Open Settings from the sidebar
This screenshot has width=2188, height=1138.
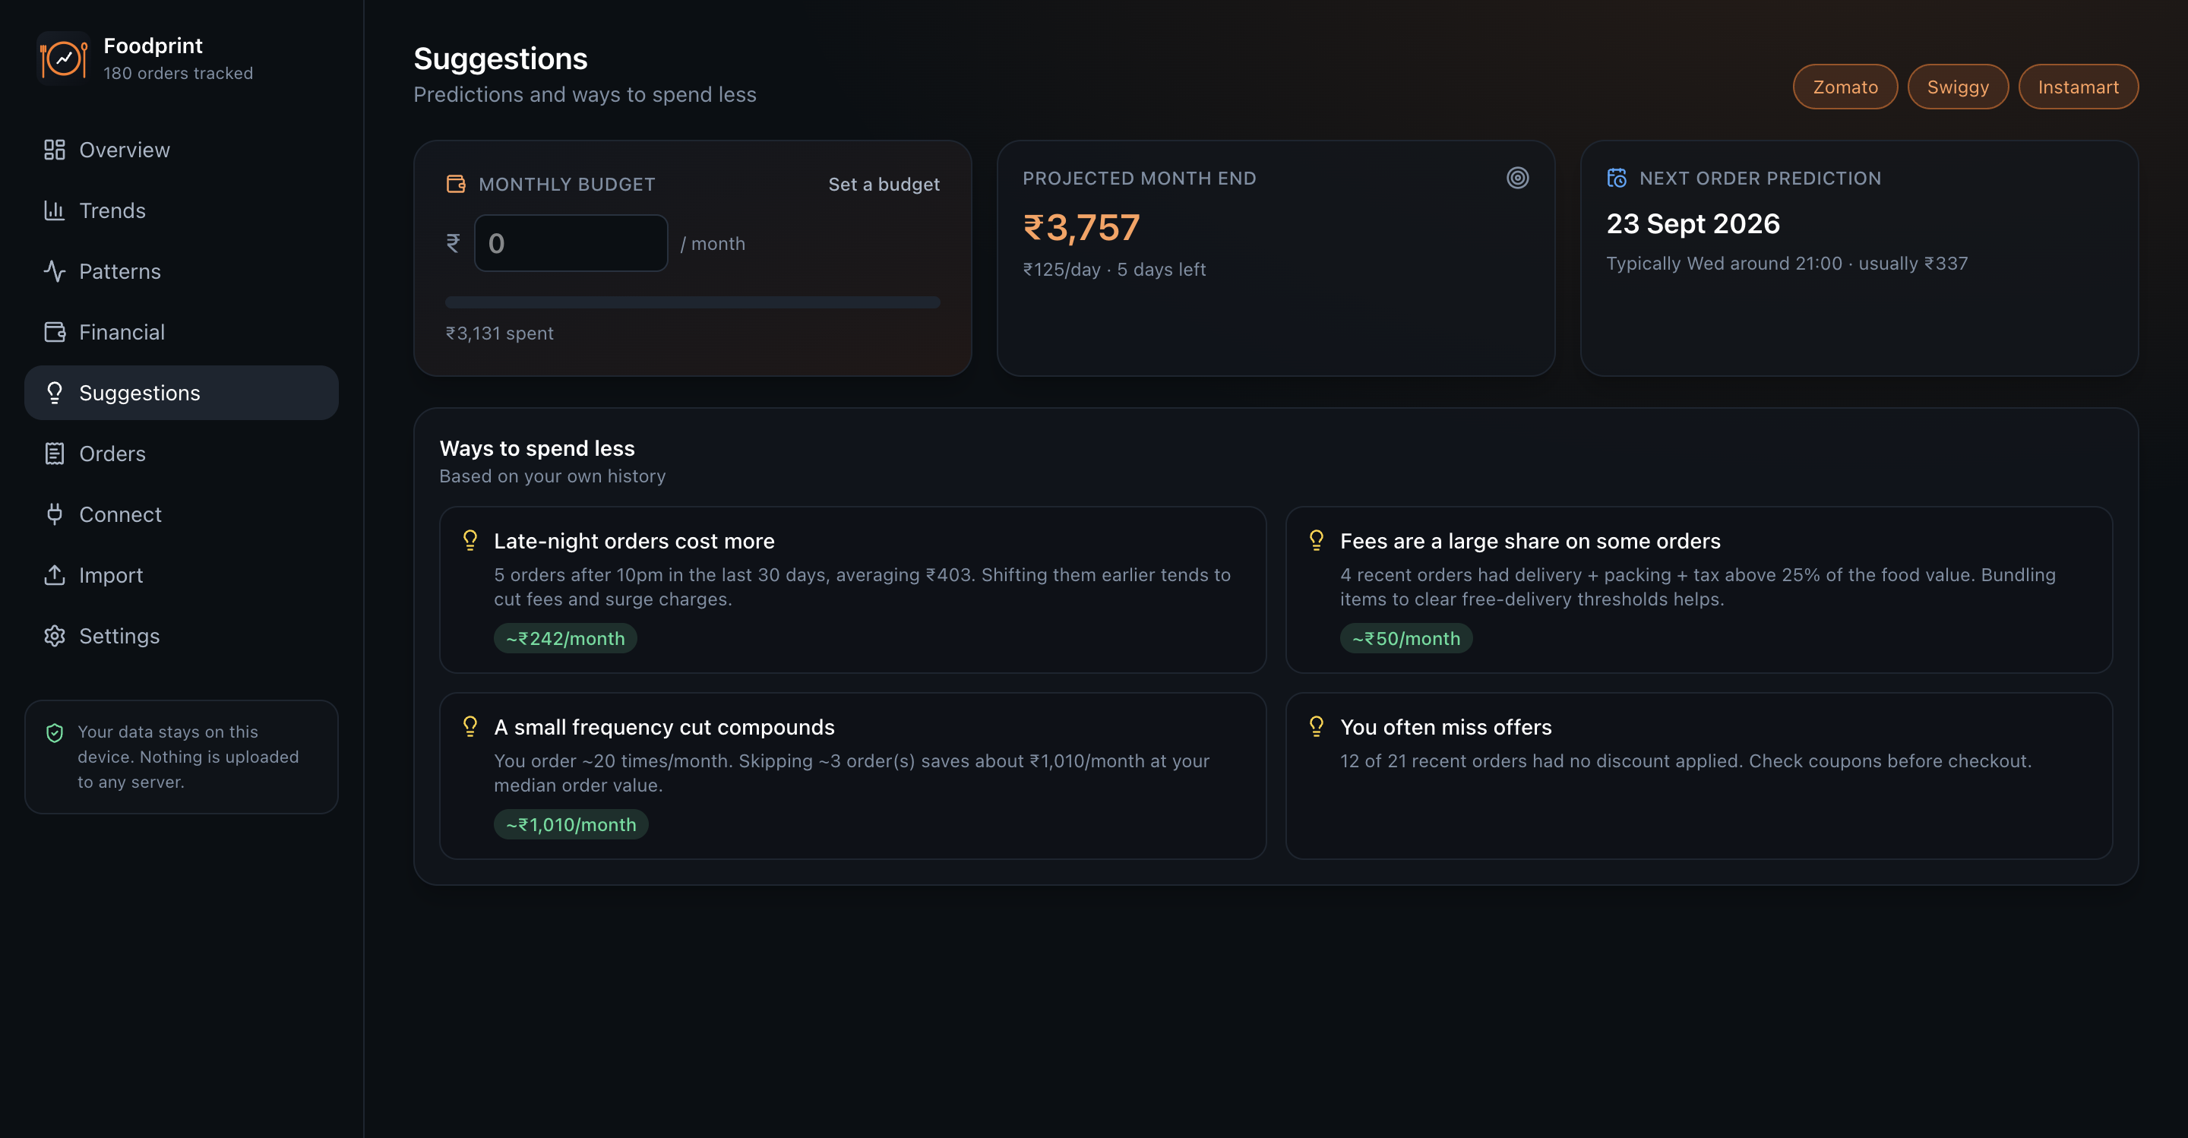tap(181, 636)
